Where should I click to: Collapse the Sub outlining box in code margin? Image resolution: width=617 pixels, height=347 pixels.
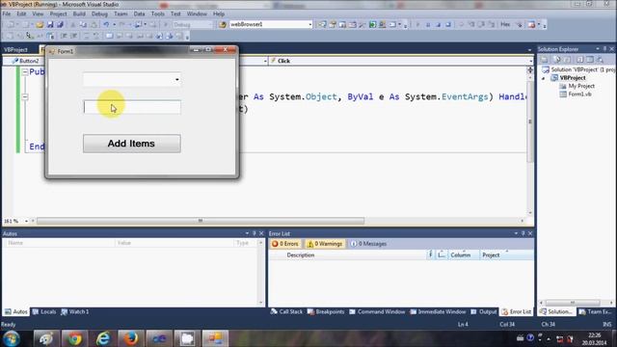click(x=25, y=96)
